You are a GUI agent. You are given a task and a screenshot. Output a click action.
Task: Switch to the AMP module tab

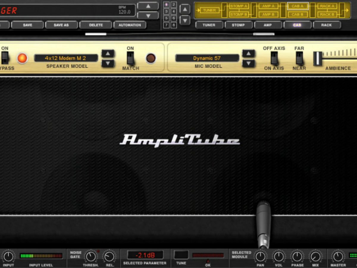tap(268, 25)
